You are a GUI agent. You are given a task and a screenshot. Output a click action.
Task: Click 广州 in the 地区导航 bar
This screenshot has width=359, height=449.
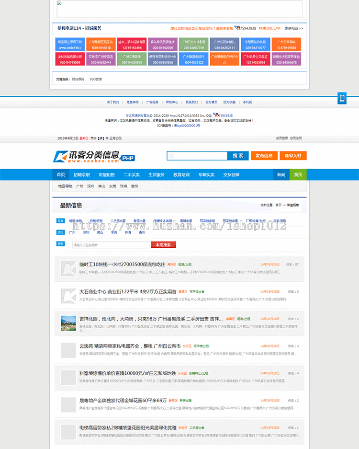coord(80,186)
